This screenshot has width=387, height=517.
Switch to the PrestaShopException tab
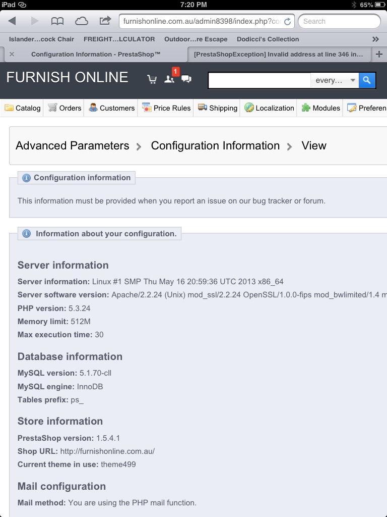(278, 55)
